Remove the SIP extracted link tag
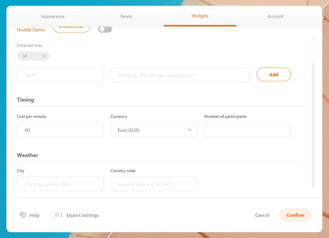 44,56
